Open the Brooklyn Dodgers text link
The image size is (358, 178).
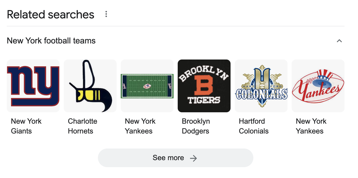tap(196, 126)
